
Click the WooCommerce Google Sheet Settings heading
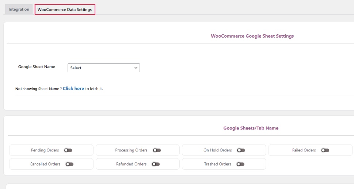tap(252, 36)
